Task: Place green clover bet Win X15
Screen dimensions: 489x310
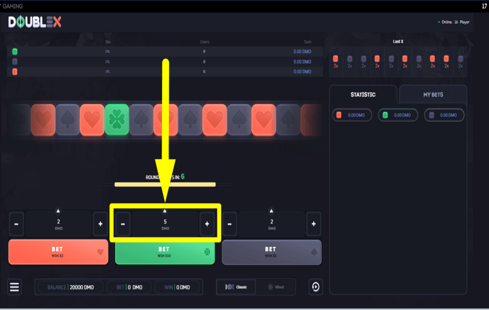Action: click(x=165, y=252)
